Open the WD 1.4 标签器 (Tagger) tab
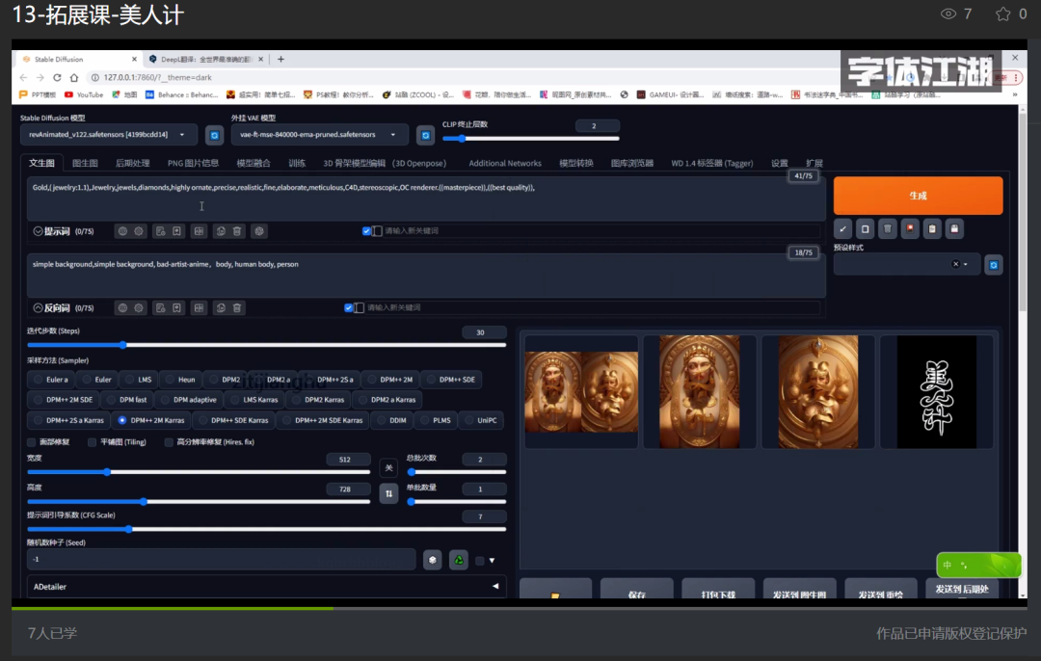The image size is (1041, 661). click(711, 163)
